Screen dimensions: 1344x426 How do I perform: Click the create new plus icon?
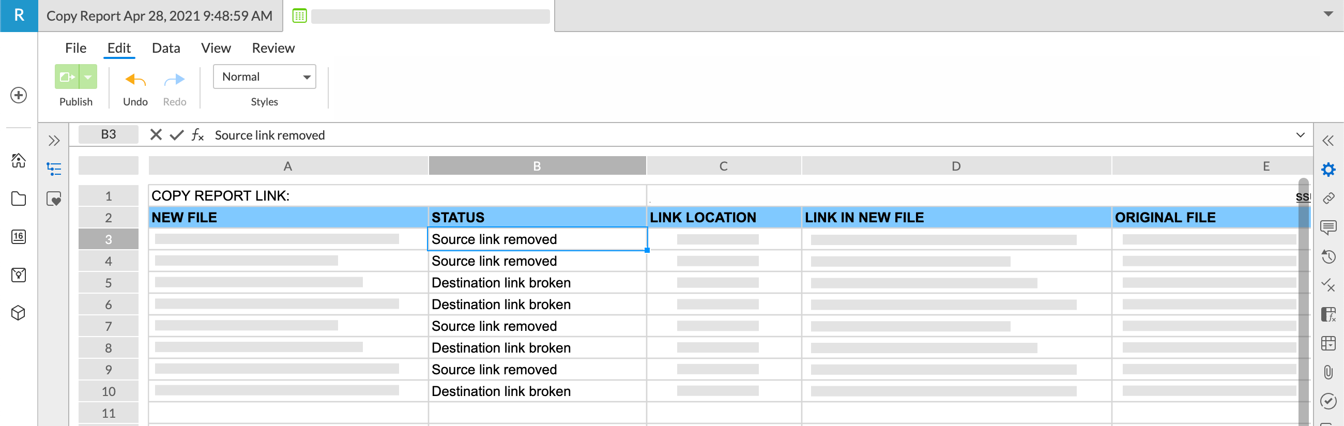tap(19, 95)
